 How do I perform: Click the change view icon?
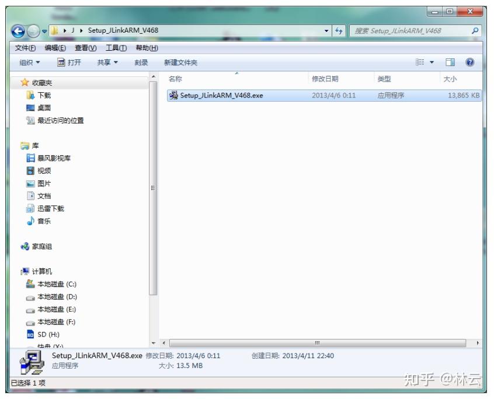click(420, 62)
